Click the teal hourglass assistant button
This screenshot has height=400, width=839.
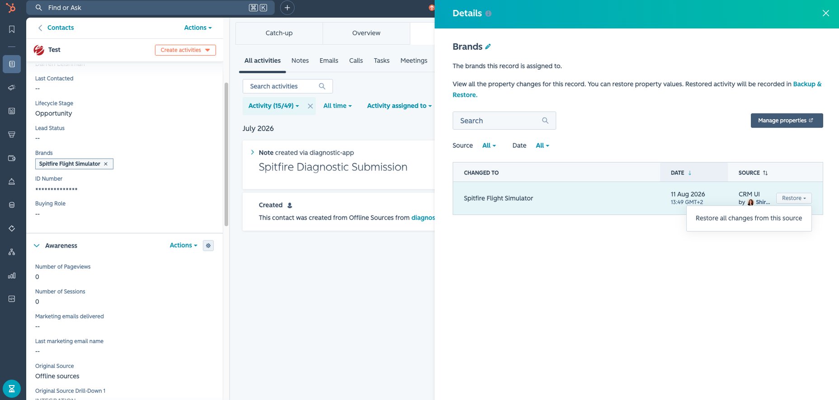click(12, 389)
